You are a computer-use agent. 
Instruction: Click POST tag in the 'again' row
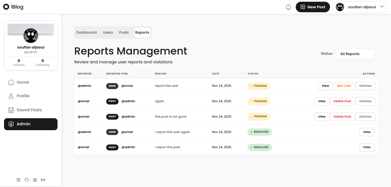(x=112, y=101)
